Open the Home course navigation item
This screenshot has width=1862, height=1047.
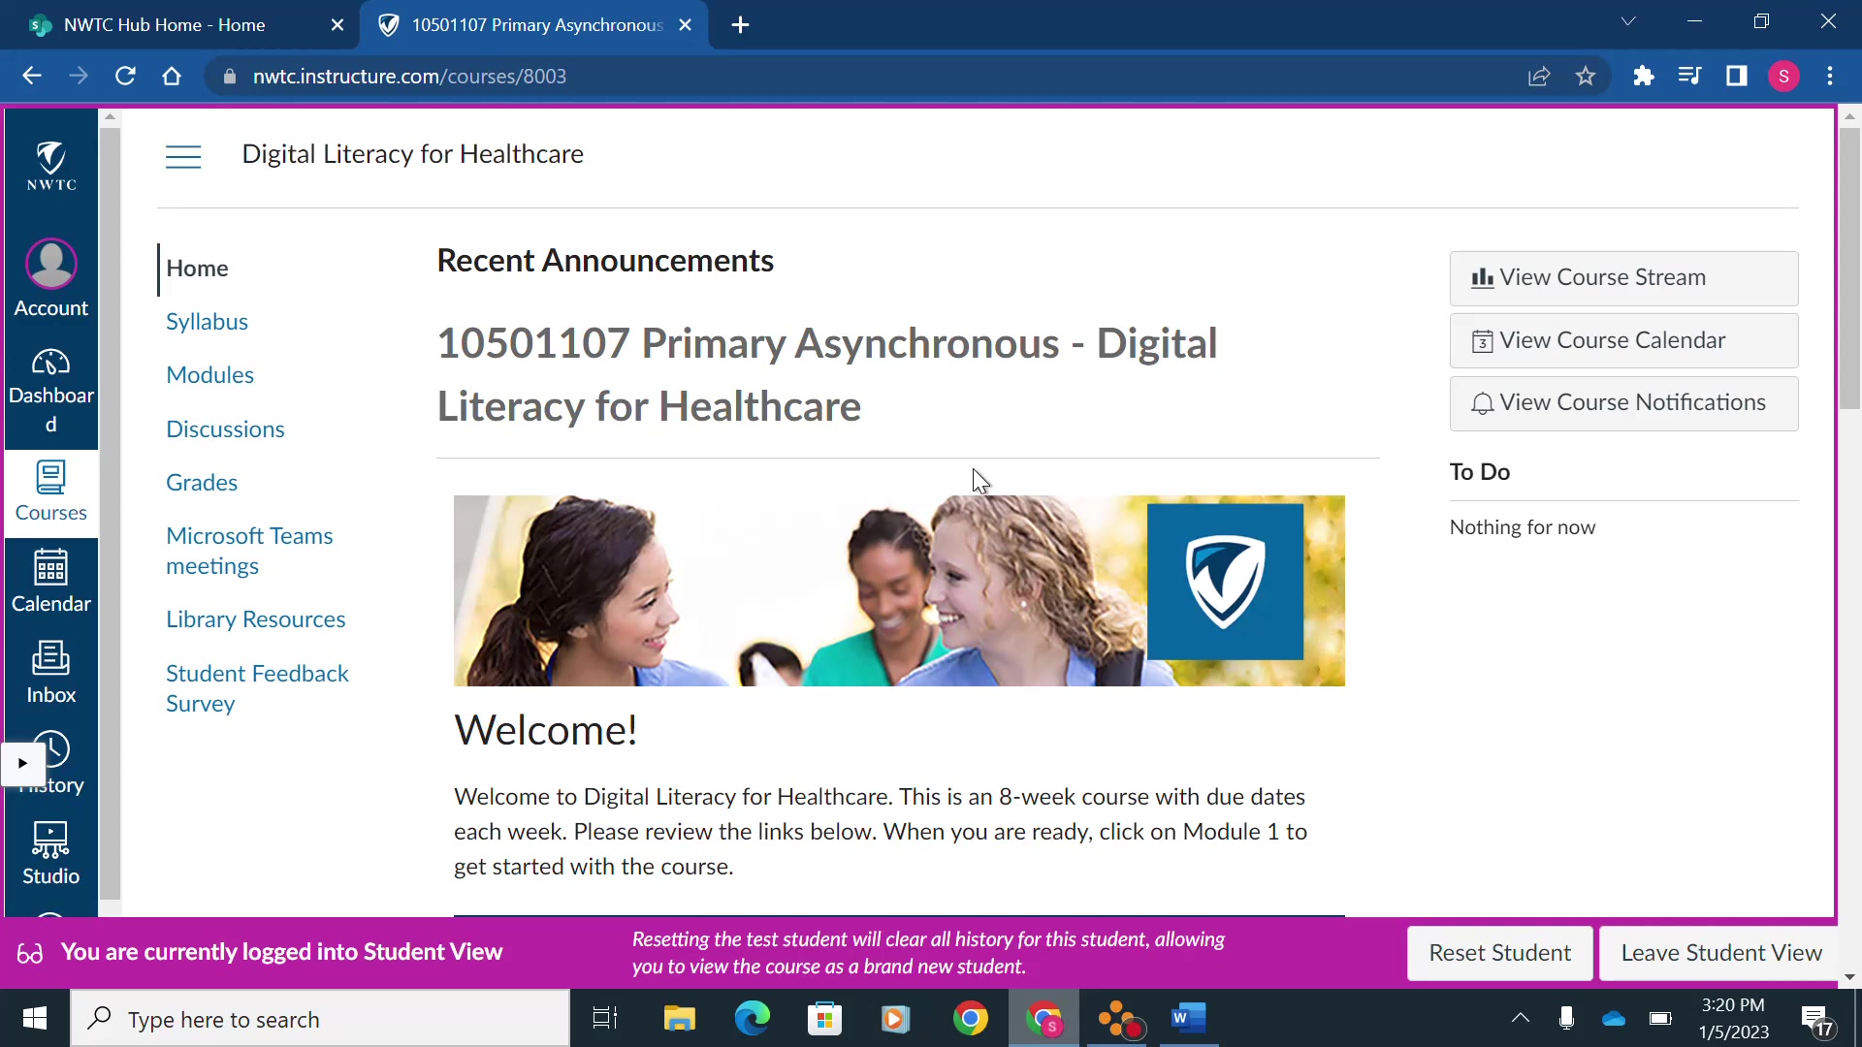click(197, 269)
